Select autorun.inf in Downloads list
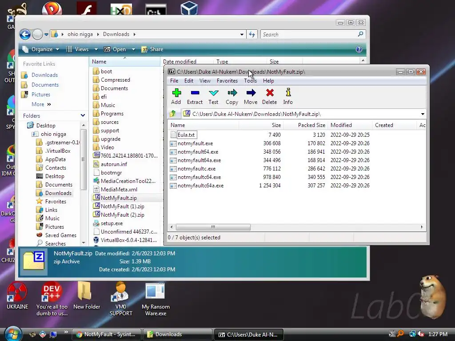Image resolution: width=455 pixels, height=341 pixels. click(x=114, y=164)
